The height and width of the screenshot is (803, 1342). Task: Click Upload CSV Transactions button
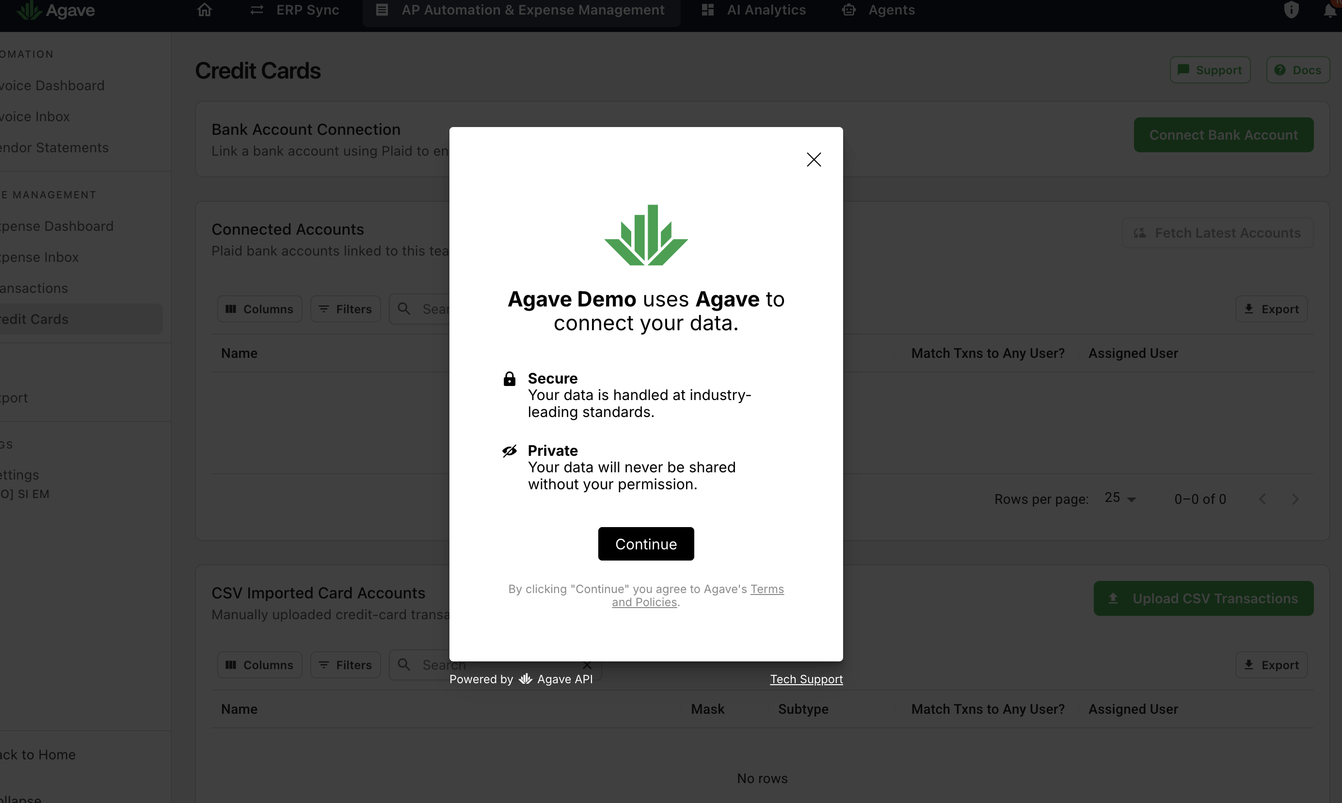pyautogui.click(x=1203, y=598)
